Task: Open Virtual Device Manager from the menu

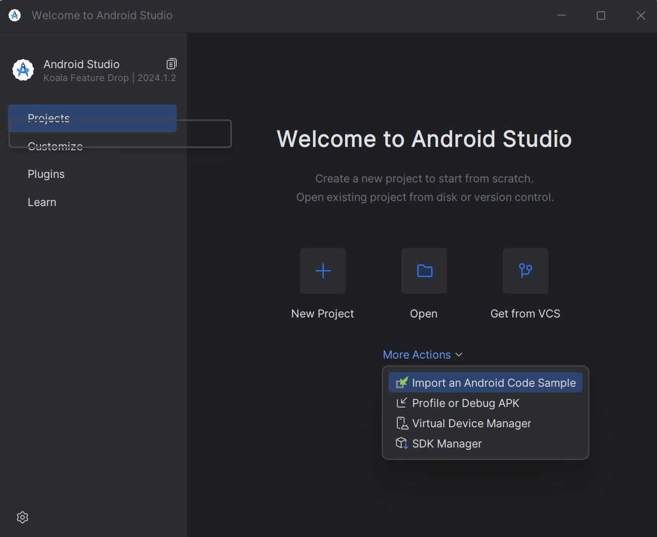Action: [471, 423]
